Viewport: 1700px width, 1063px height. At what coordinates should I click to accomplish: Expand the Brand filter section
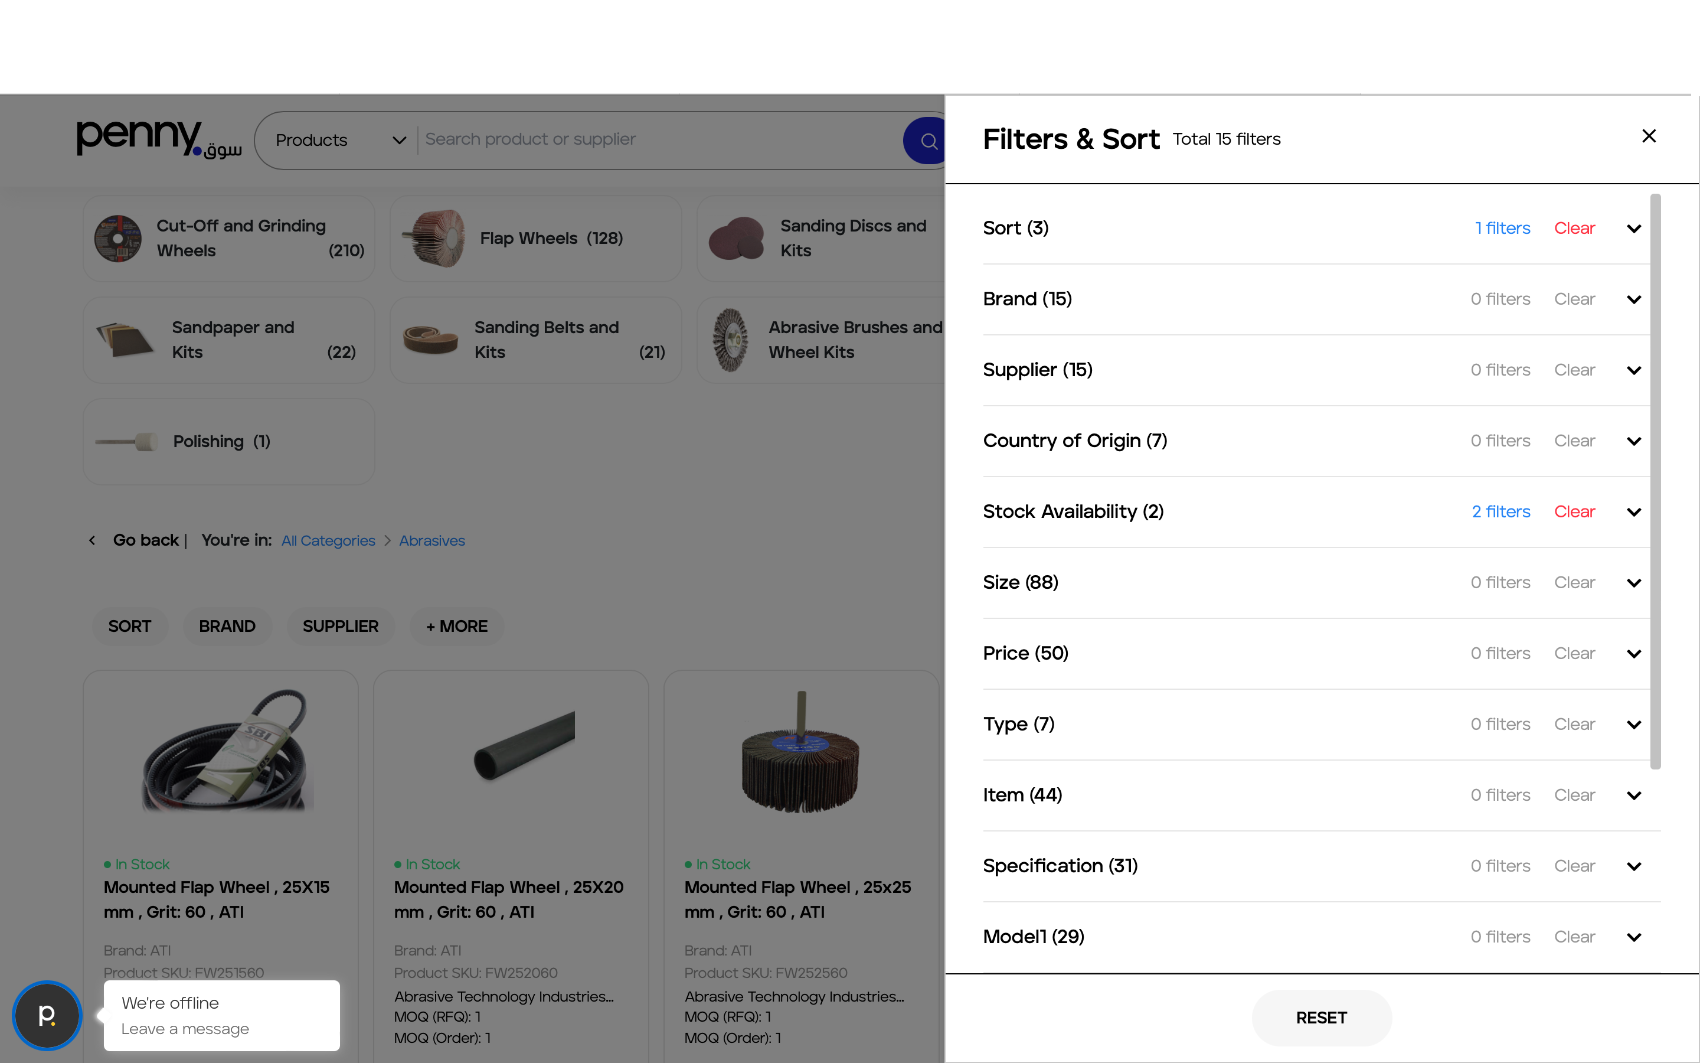pyautogui.click(x=1634, y=299)
